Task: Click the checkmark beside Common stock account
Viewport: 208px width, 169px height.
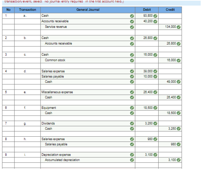Action: point(132,61)
